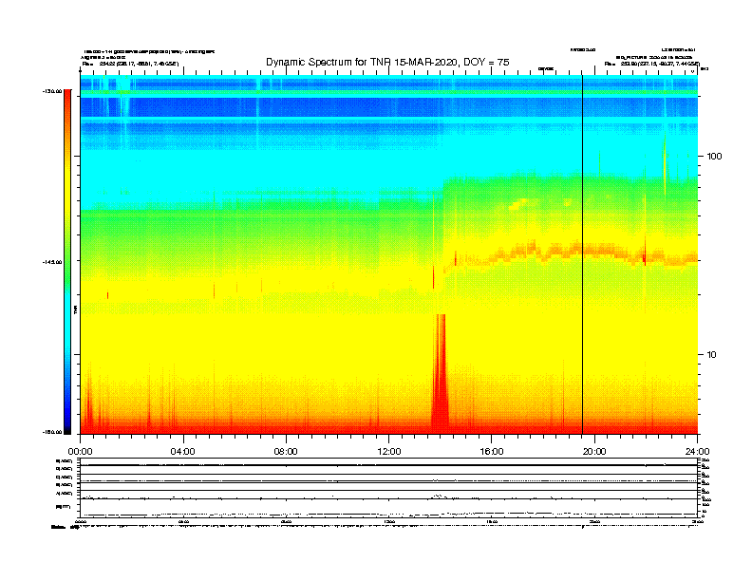Click the 04:00 time axis label
The height and width of the screenshot is (581, 752).
pos(183,452)
